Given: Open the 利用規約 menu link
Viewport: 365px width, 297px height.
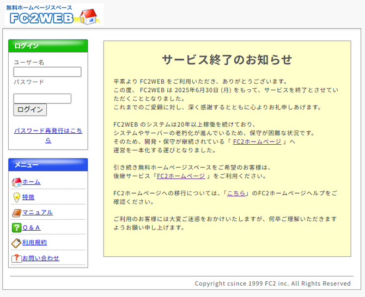Looking at the screenshot, I should pyautogui.click(x=34, y=243).
